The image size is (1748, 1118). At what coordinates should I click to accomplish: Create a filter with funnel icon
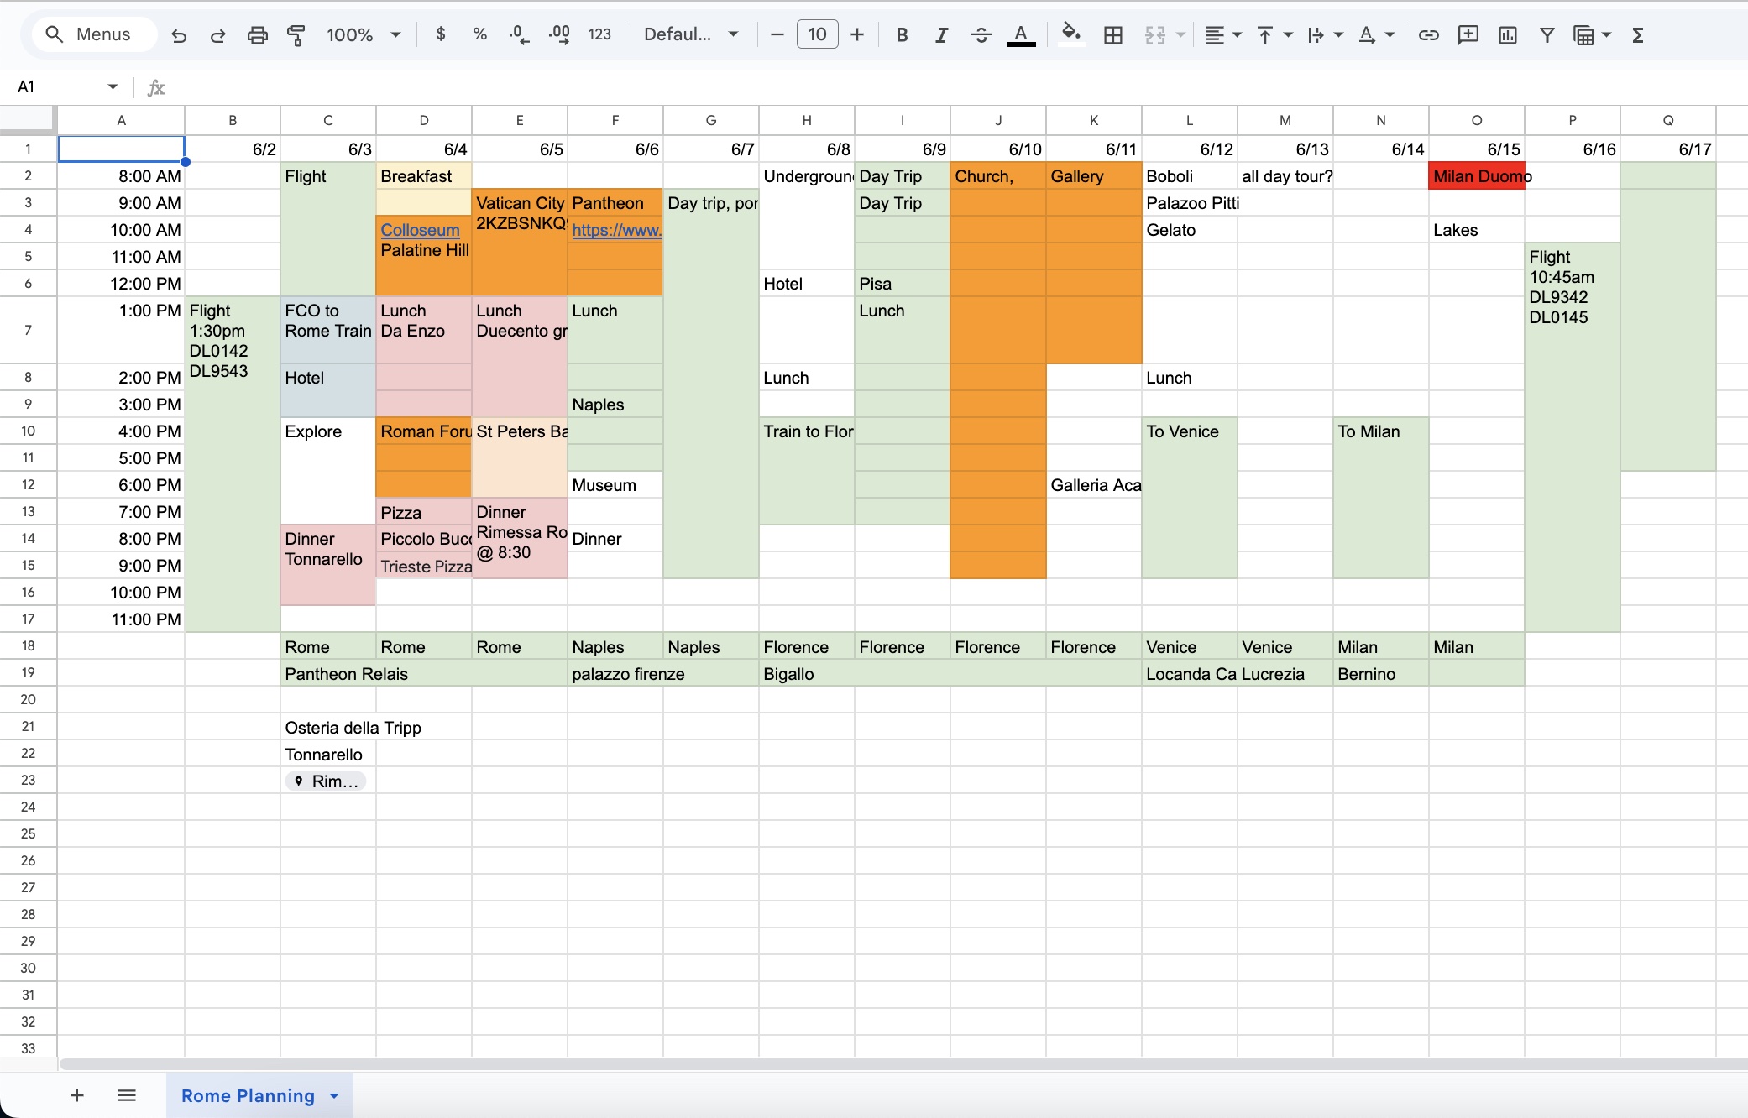click(1547, 35)
